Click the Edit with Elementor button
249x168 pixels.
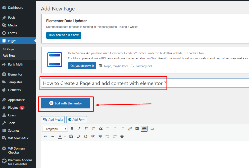65,103
